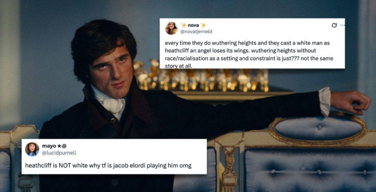Open the mayo display name link

(48, 146)
